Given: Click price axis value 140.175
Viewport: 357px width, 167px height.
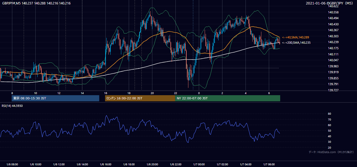Looking at the screenshot, I should coord(333,48).
